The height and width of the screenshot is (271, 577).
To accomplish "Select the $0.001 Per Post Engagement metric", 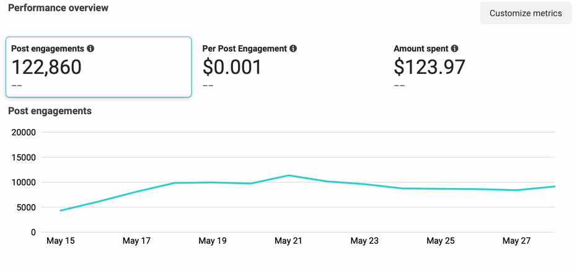I will [232, 67].
